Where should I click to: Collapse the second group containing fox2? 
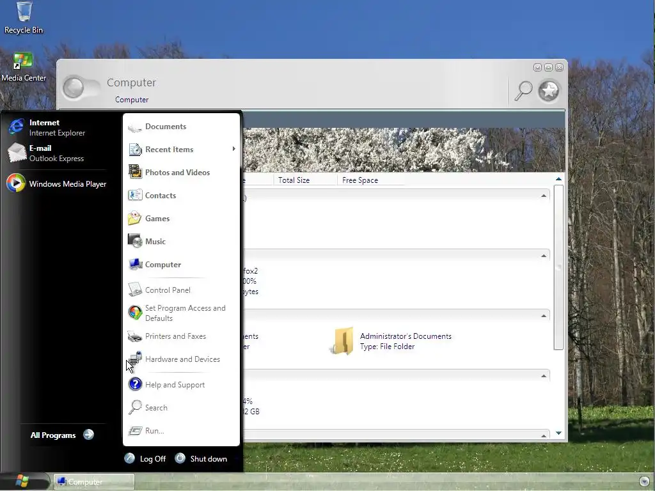(544, 256)
